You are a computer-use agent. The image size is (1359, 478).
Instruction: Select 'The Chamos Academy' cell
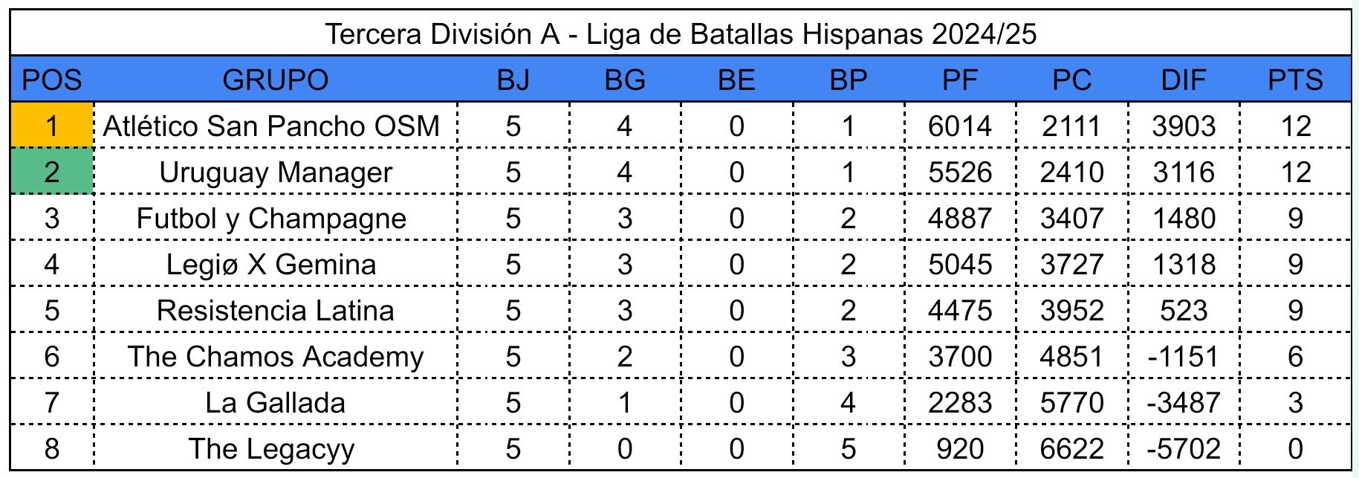coord(275,356)
